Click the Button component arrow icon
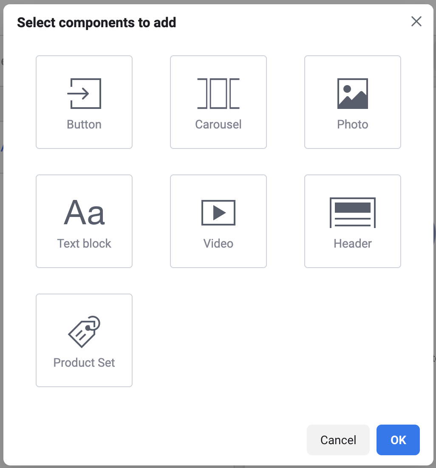Viewport: 436px width, 468px height. [84, 94]
